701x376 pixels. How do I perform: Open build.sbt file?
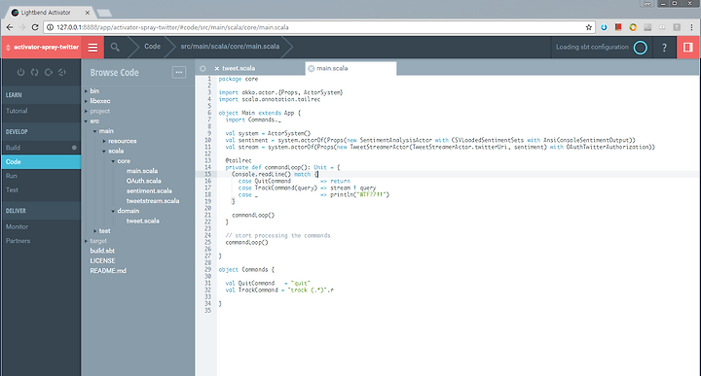point(102,251)
